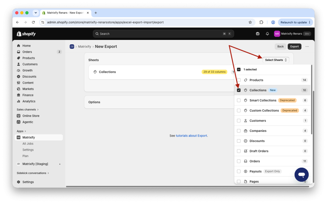Go back in the browser history
Image resolution: width=327 pixels, height=204 pixels.
click(18, 22)
